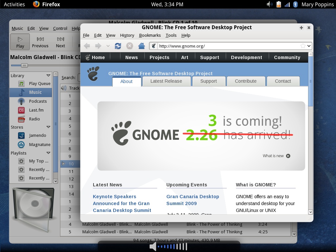Viewport: 336px width, 252px height.
Task: Click the speaker column header icon in track list
Action: pyautogui.click(x=63, y=88)
